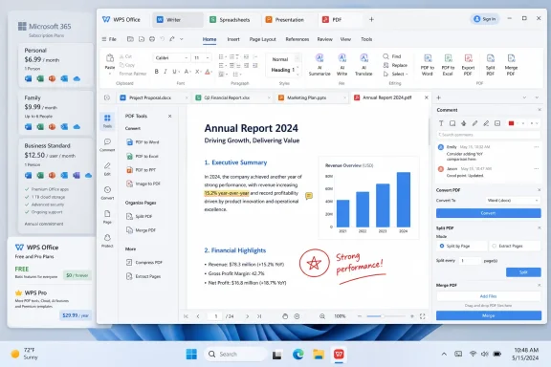Click Add Files in Merge PDF section
This screenshot has height=367, width=551.
(489, 296)
